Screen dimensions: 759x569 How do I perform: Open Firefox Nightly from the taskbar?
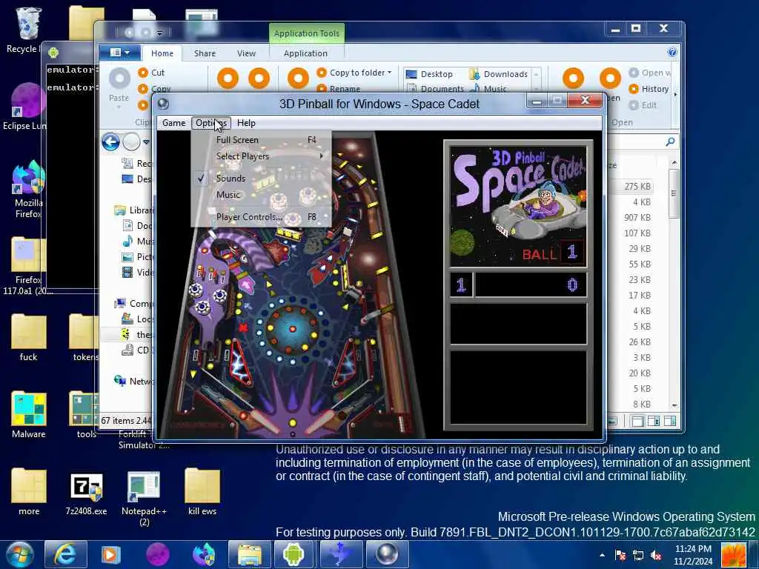tap(203, 554)
